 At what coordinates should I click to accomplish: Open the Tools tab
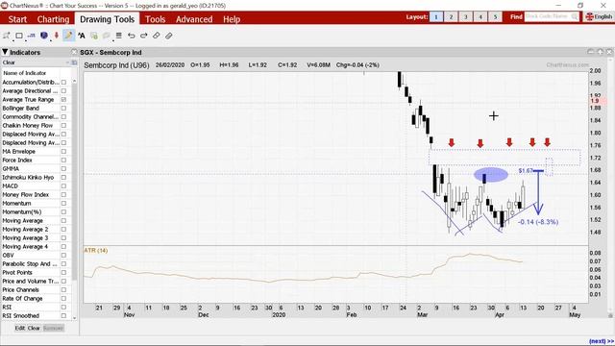(156, 19)
